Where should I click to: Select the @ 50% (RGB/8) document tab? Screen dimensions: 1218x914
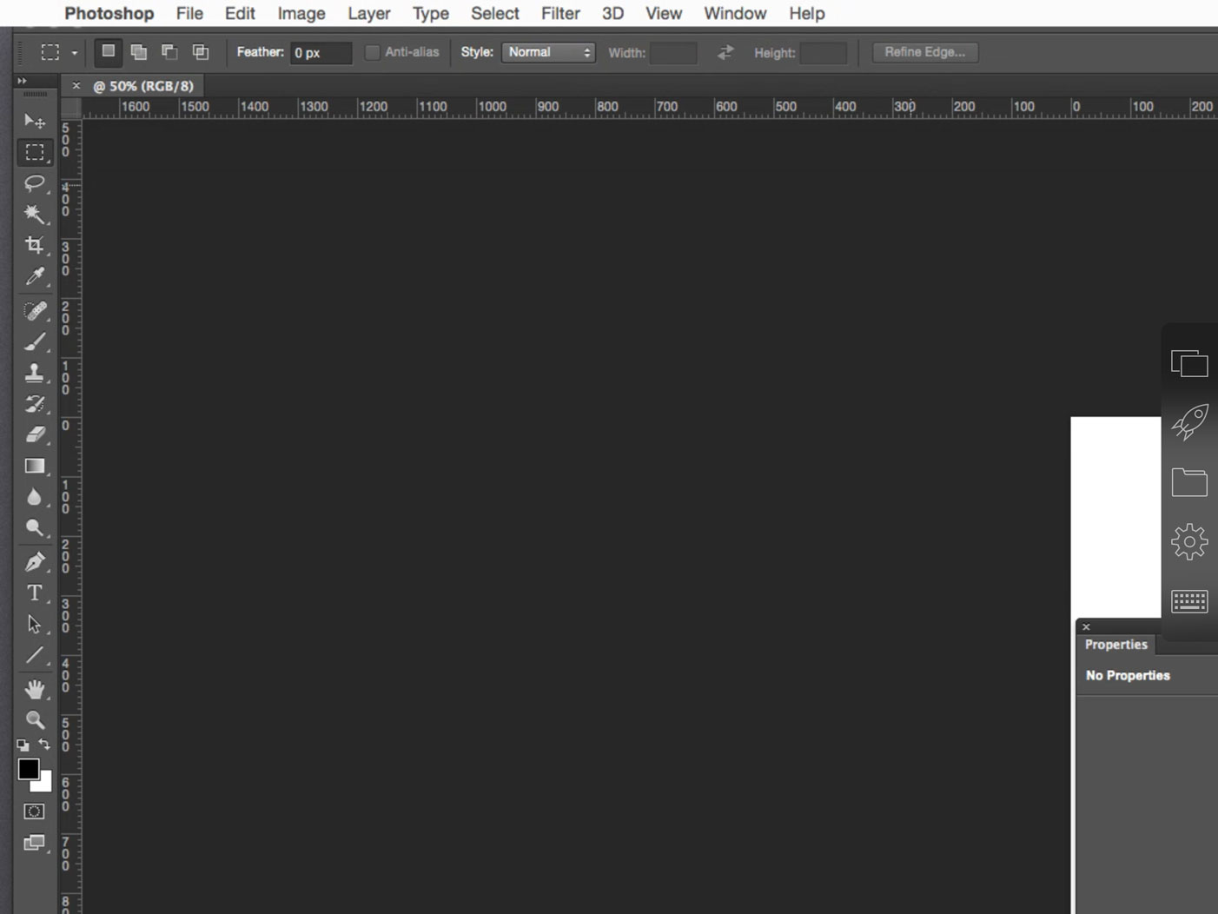tap(143, 86)
